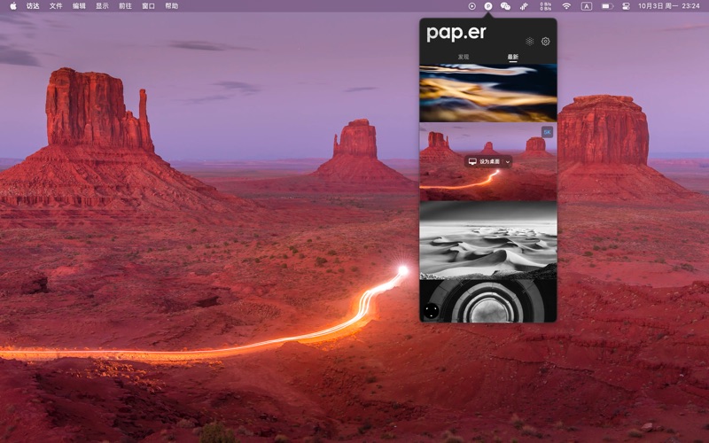Open the 文件 menu
Screen dimensions: 709x443
pos(56,6)
